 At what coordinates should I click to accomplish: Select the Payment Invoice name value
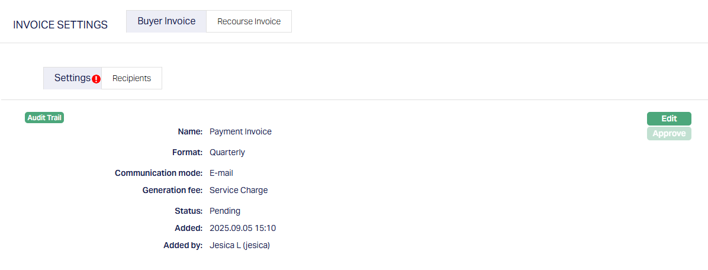pos(240,131)
